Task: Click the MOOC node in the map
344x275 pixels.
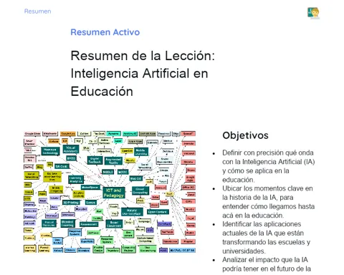Action: 123,172
